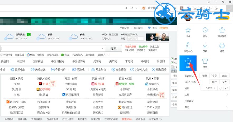Viewport: 233px width, 122px height.
Task: Open dropdown arrow next to undo icon
Action: pyautogui.click(x=212, y=8)
